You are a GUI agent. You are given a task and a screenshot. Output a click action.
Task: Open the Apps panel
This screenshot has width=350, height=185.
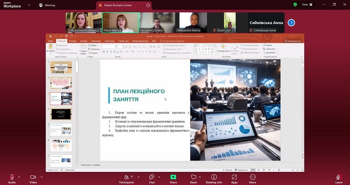coord(234,177)
